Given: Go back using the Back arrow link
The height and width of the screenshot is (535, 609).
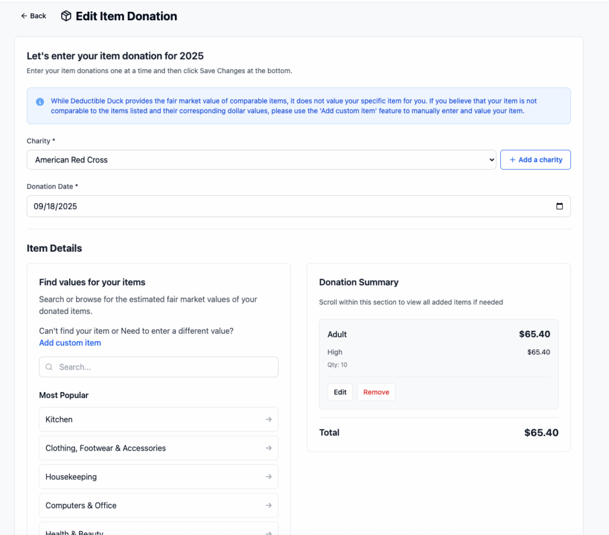Looking at the screenshot, I should [33, 16].
